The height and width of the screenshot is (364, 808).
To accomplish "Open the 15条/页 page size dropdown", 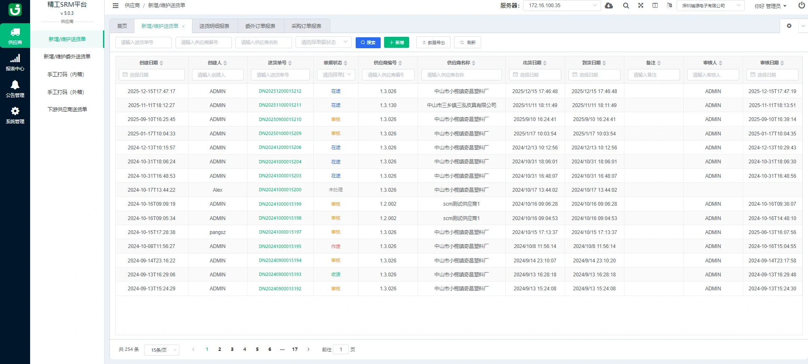I will (x=162, y=350).
